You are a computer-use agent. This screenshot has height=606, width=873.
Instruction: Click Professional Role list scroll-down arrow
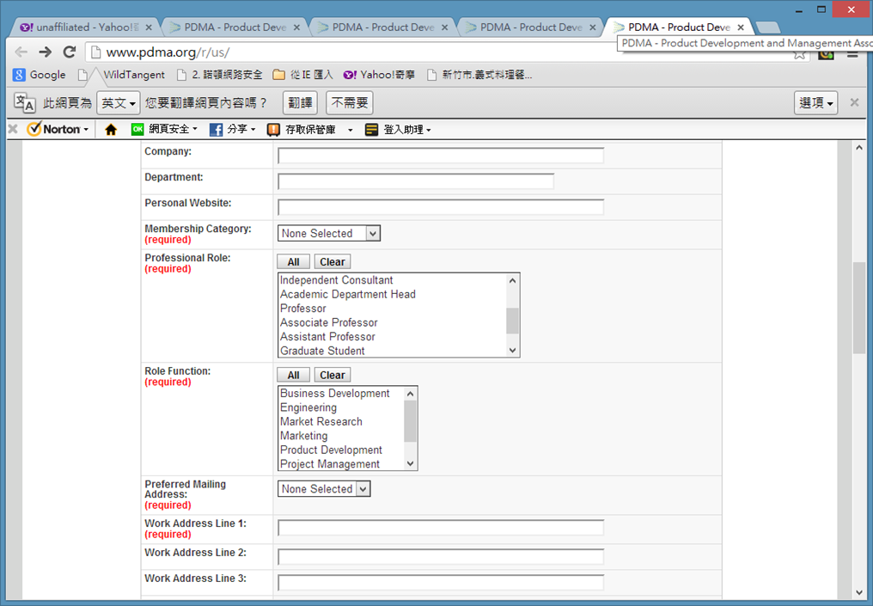tap(513, 351)
